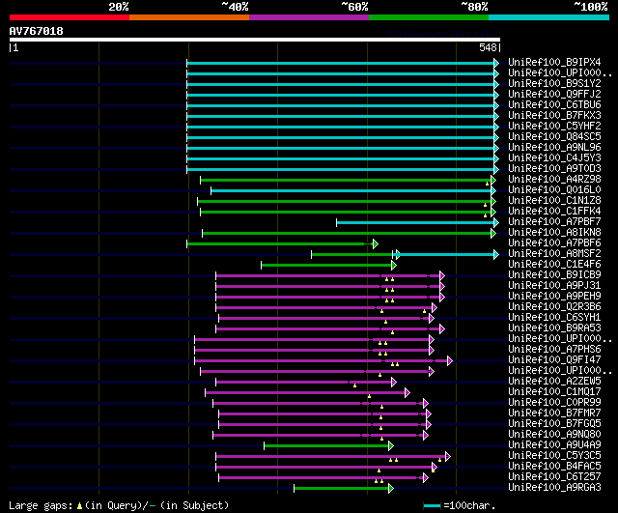Image resolution: width=618 pixels, height=513 pixels.
Task: Select the UniRef100_C1MQ17 label
Action: click(554, 392)
